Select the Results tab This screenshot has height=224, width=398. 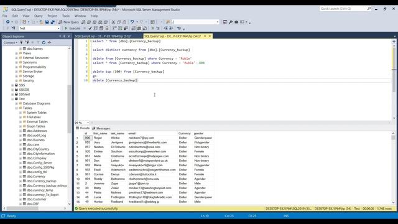pyautogui.click(x=83, y=128)
